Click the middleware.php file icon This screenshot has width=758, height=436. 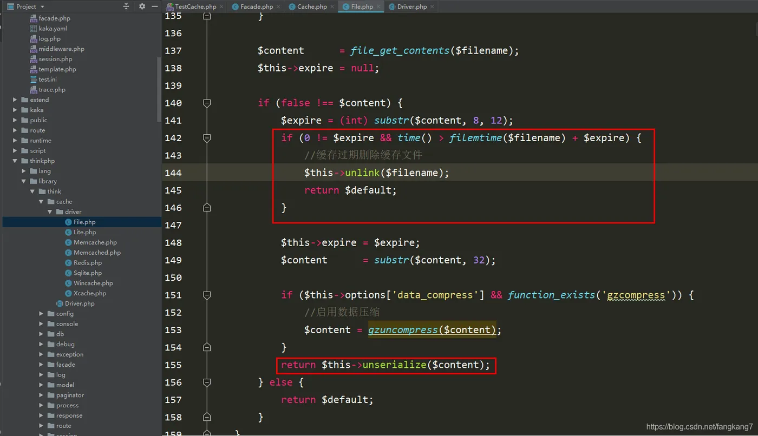click(x=34, y=49)
